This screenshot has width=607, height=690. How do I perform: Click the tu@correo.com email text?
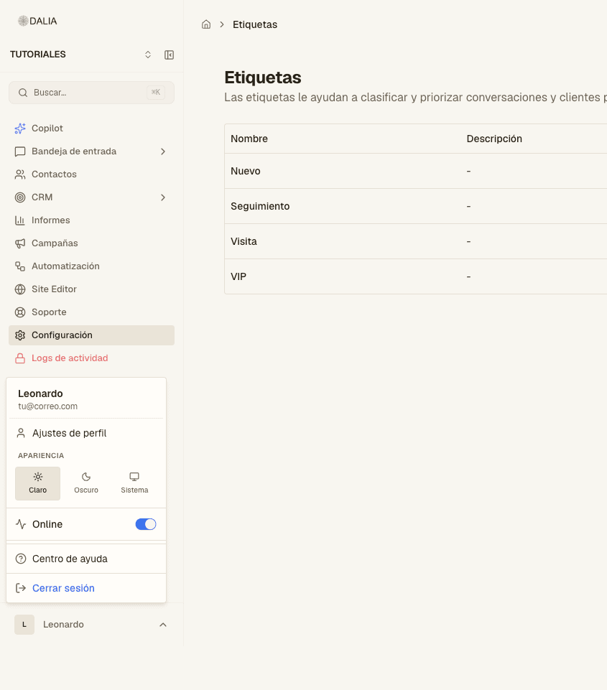click(47, 406)
